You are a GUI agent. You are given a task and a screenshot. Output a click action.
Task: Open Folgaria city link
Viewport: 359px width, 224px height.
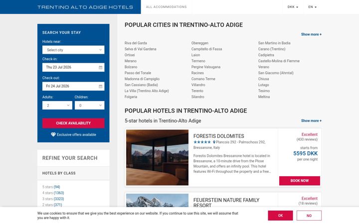[131, 97]
